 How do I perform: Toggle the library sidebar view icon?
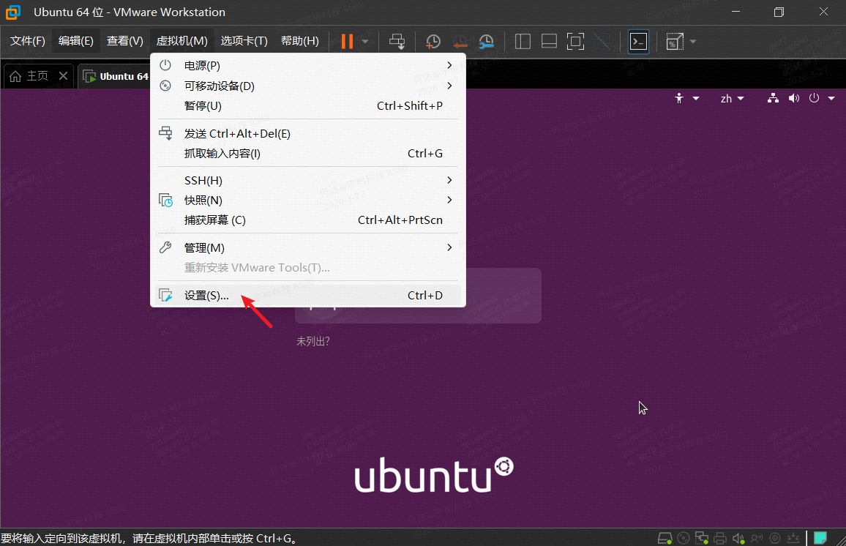(x=523, y=42)
